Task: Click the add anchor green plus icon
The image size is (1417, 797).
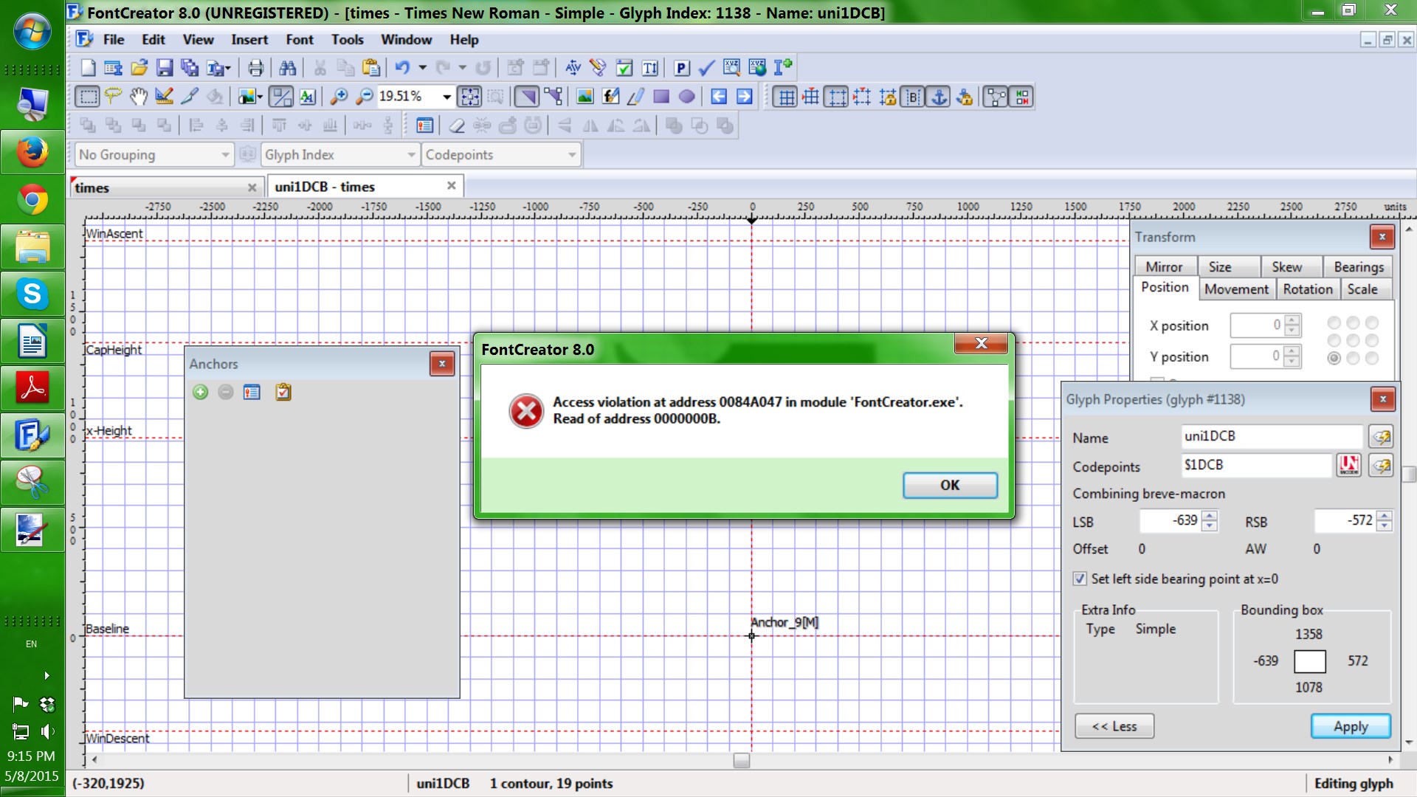Action: coord(200,392)
